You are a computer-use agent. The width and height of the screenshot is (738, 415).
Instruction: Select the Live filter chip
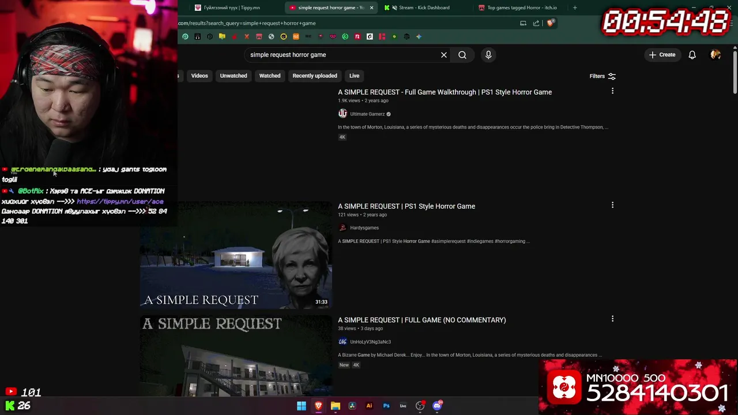tap(354, 76)
